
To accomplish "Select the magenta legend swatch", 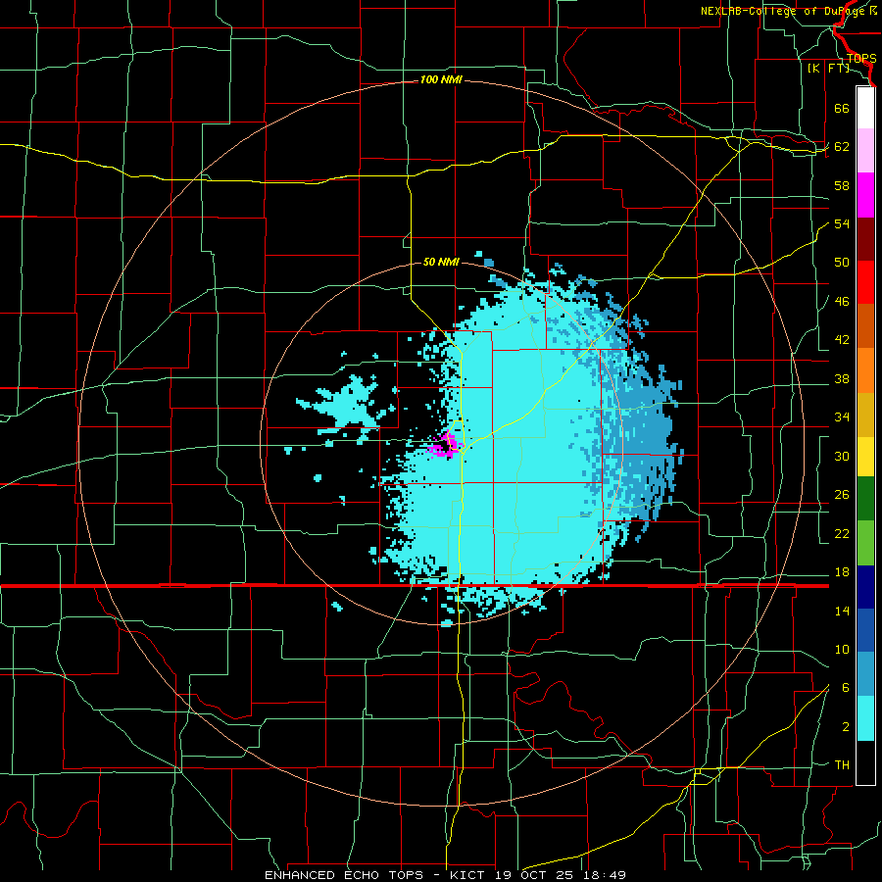I will coord(865,195).
